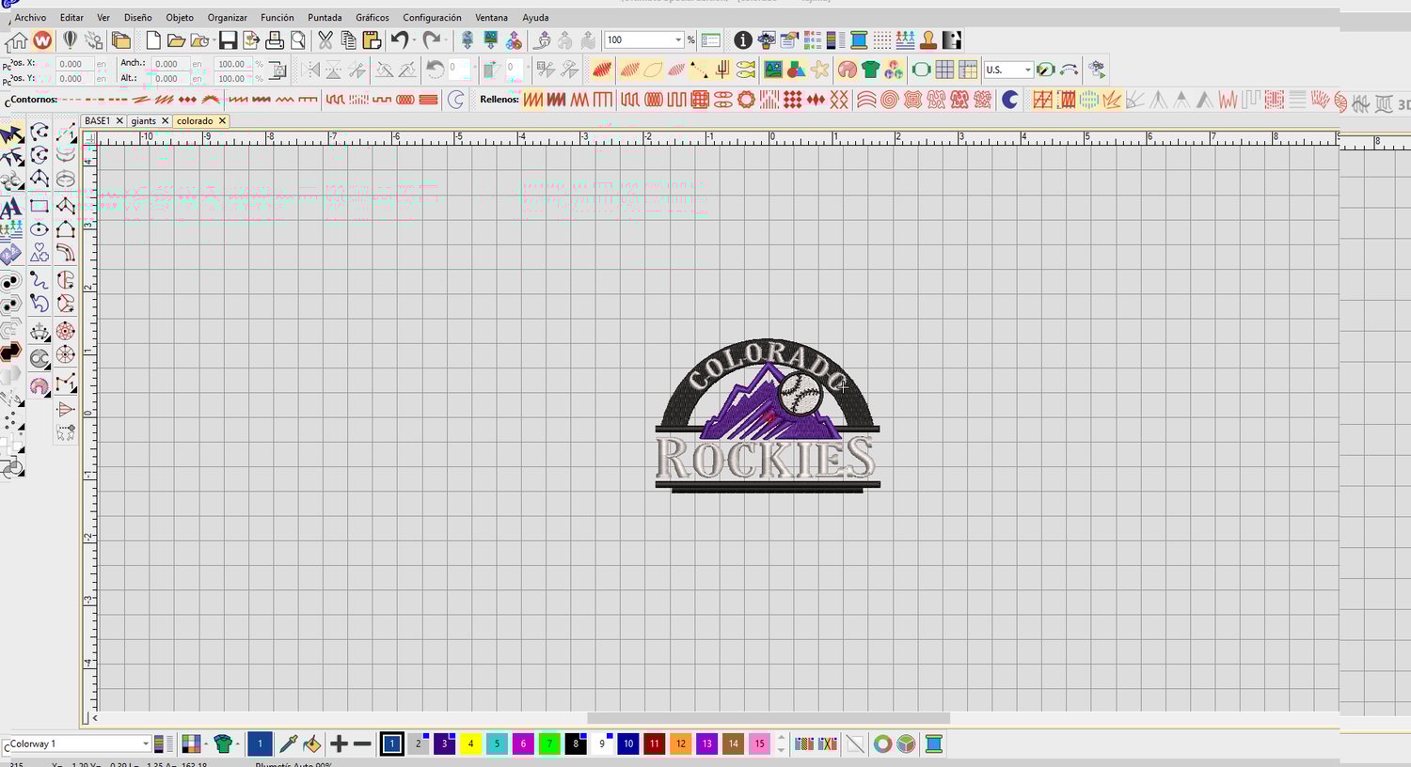1411x767 pixels.
Task: Click the current color button labeled 1
Action: 260,744
